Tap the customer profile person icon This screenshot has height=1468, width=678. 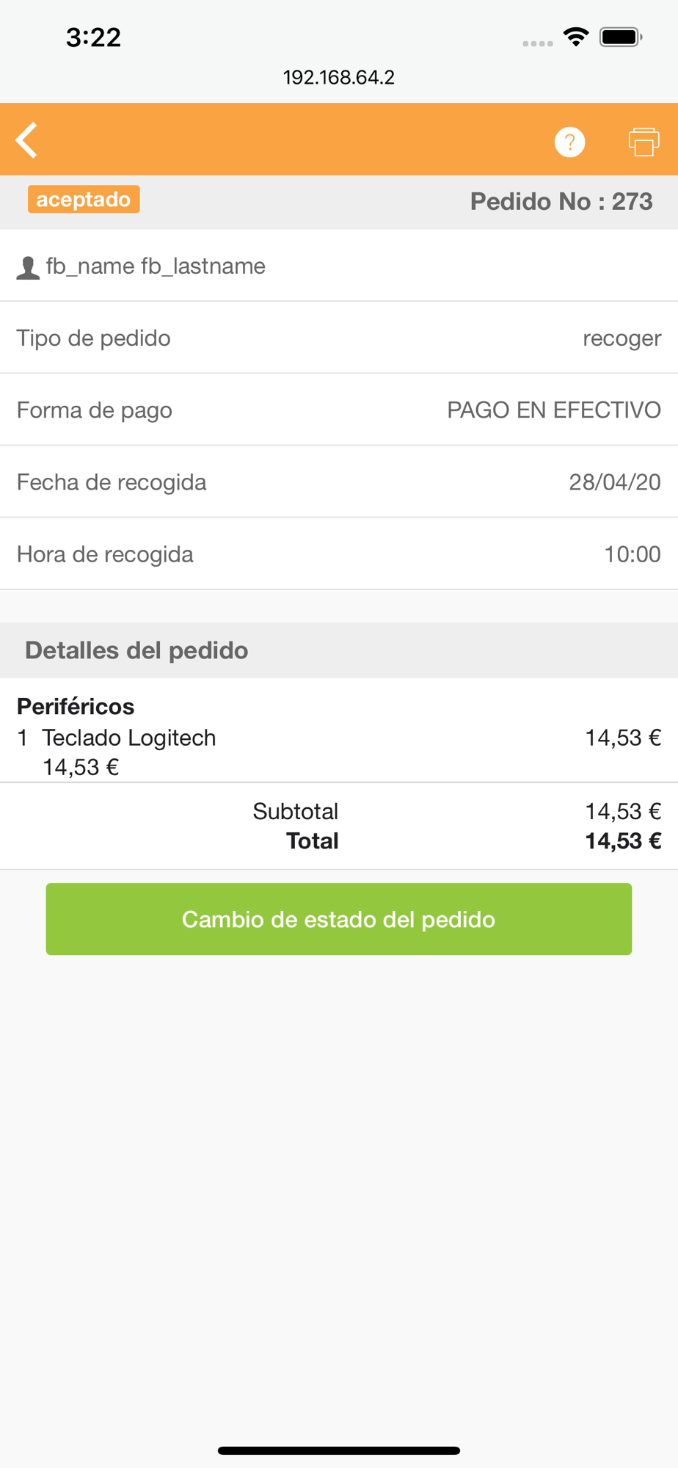(28, 267)
